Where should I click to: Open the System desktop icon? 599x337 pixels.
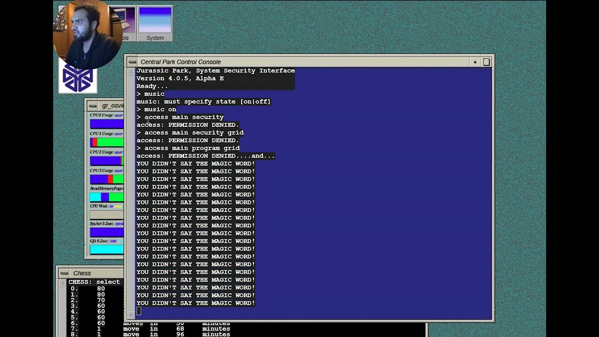pyautogui.click(x=155, y=24)
